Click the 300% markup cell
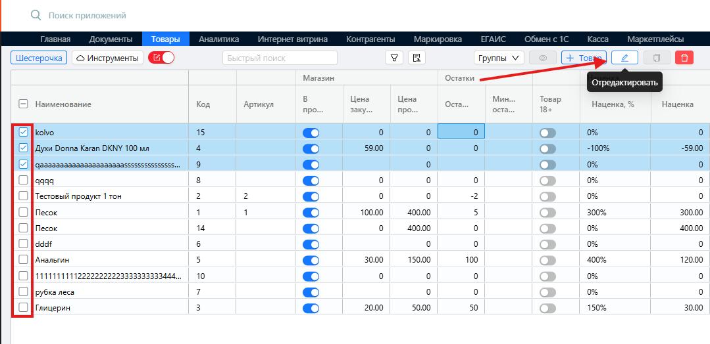Screen dimensions: 710x344 pyautogui.click(x=615, y=212)
